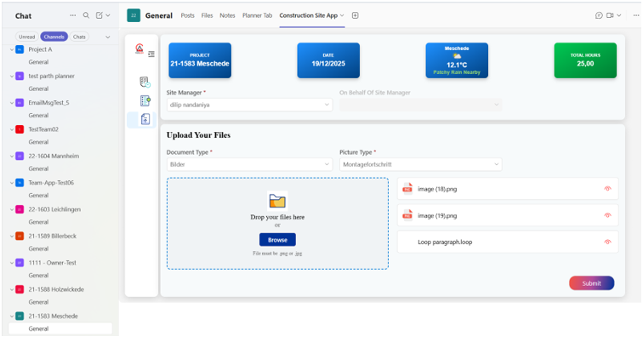Click the folder icon in drop zone

point(277,201)
